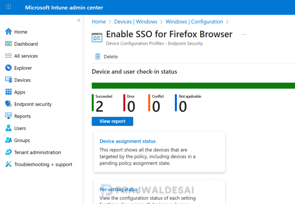Click the Succeeded count of 2
Image resolution: width=295 pixels, height=204 pixels.
pos(99,106)
